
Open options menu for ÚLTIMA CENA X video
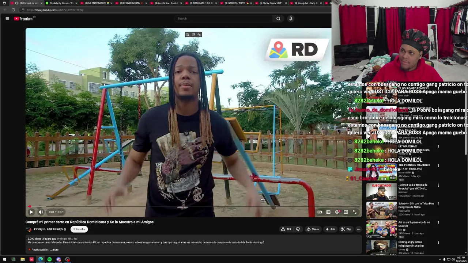click(x=438, y=147)
